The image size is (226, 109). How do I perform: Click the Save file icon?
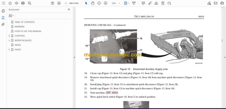(4, 3)
